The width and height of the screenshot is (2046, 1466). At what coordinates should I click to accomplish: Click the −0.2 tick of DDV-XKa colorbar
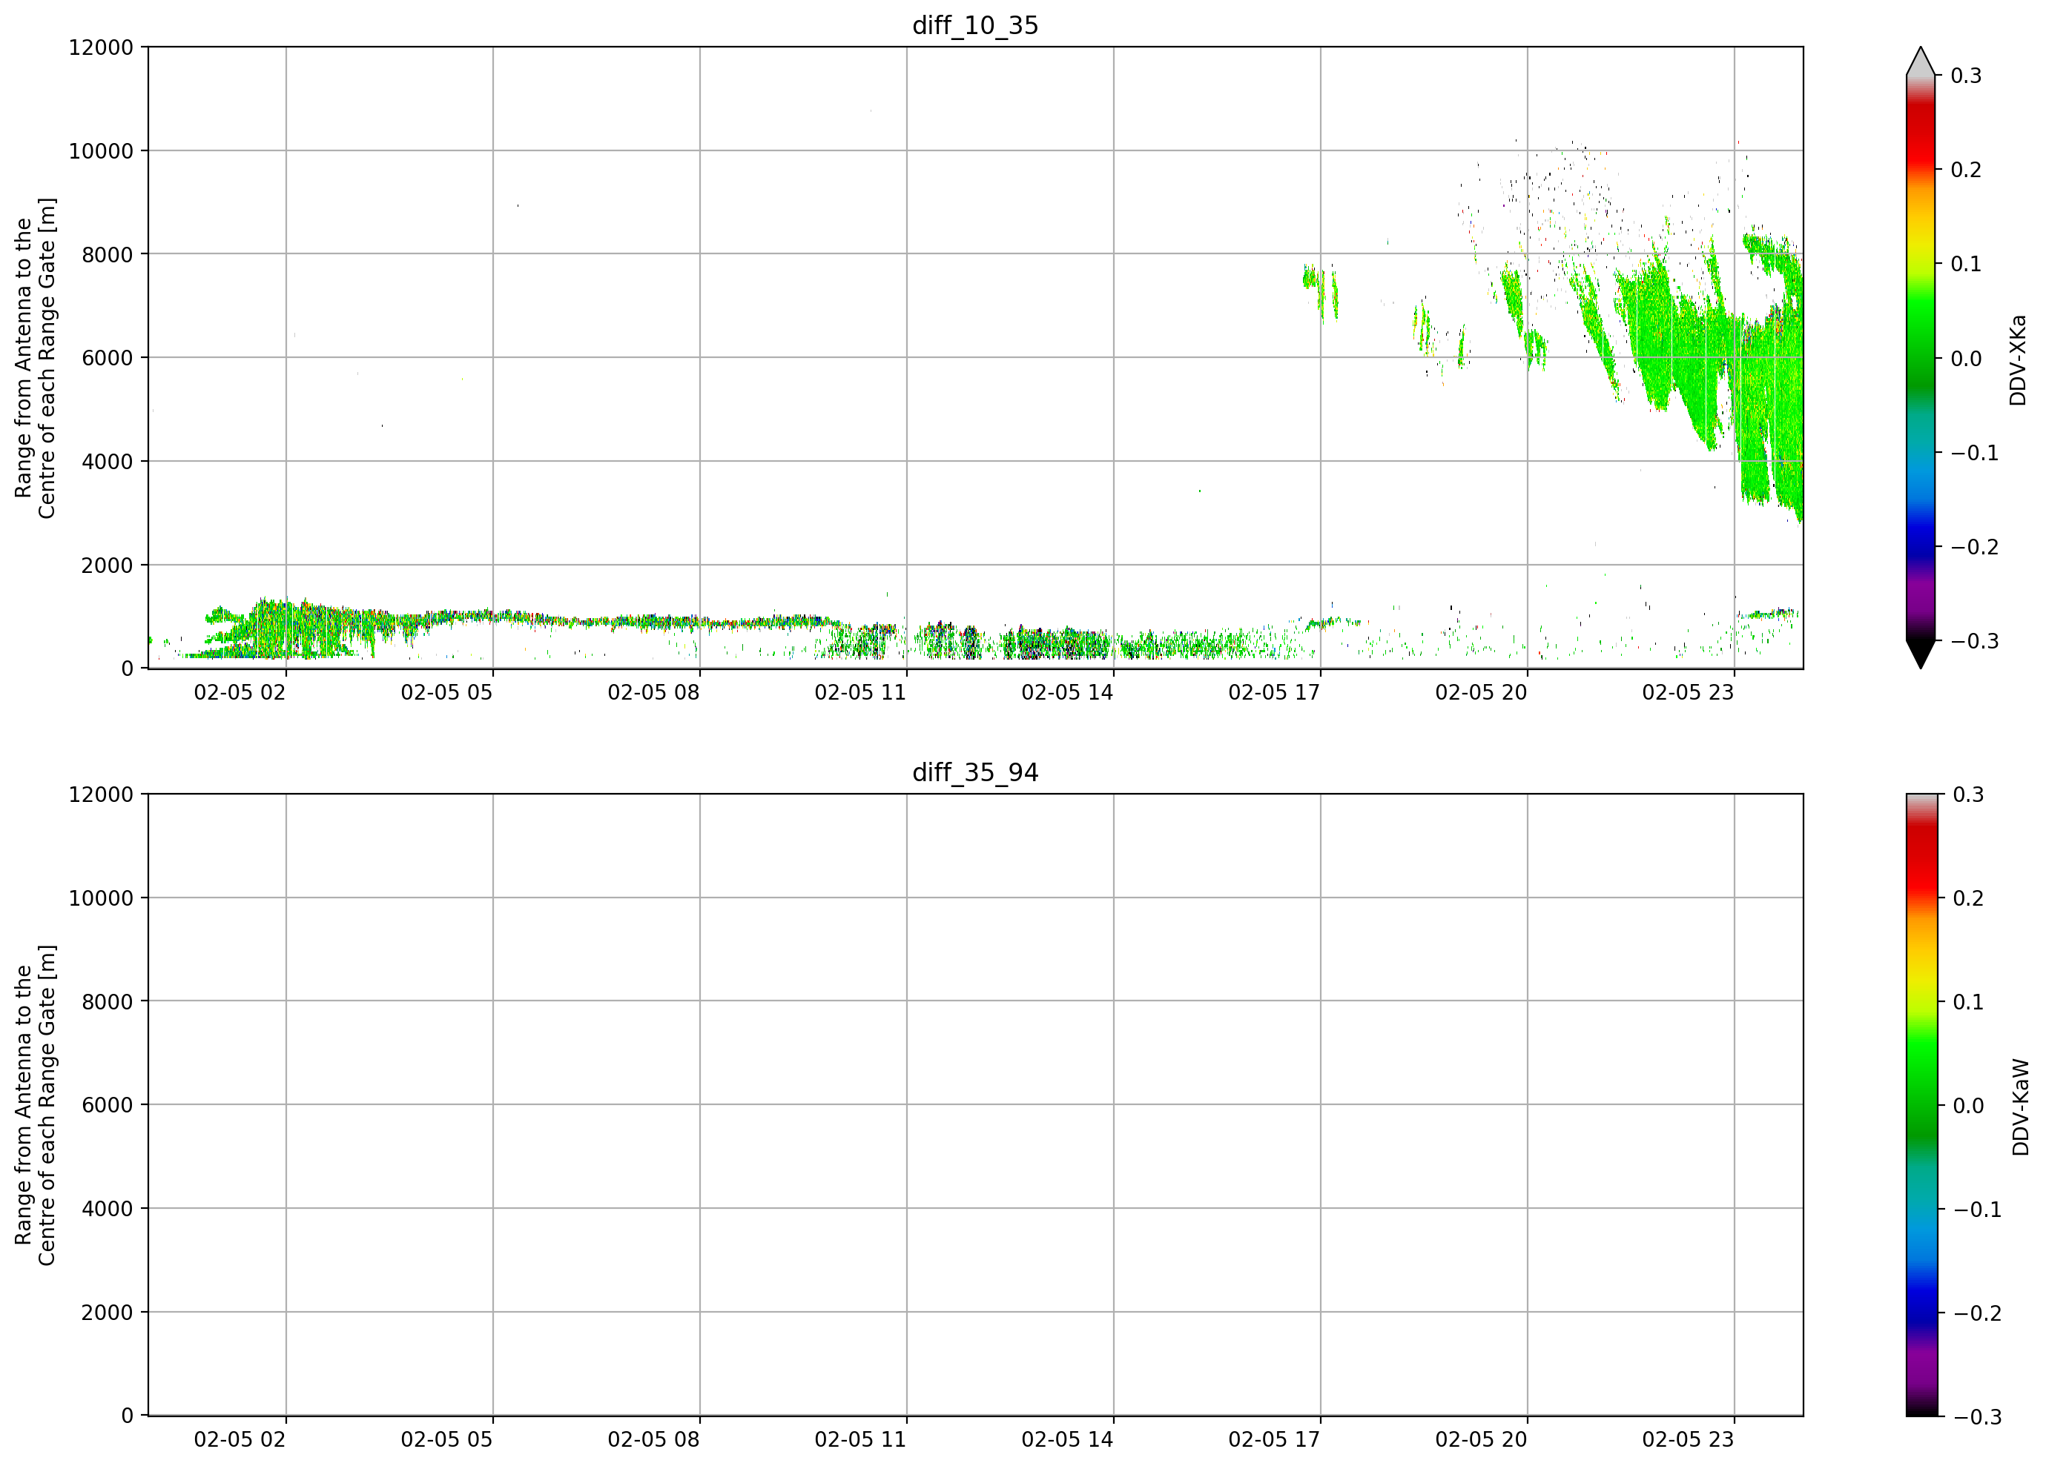pos(1975,547)
